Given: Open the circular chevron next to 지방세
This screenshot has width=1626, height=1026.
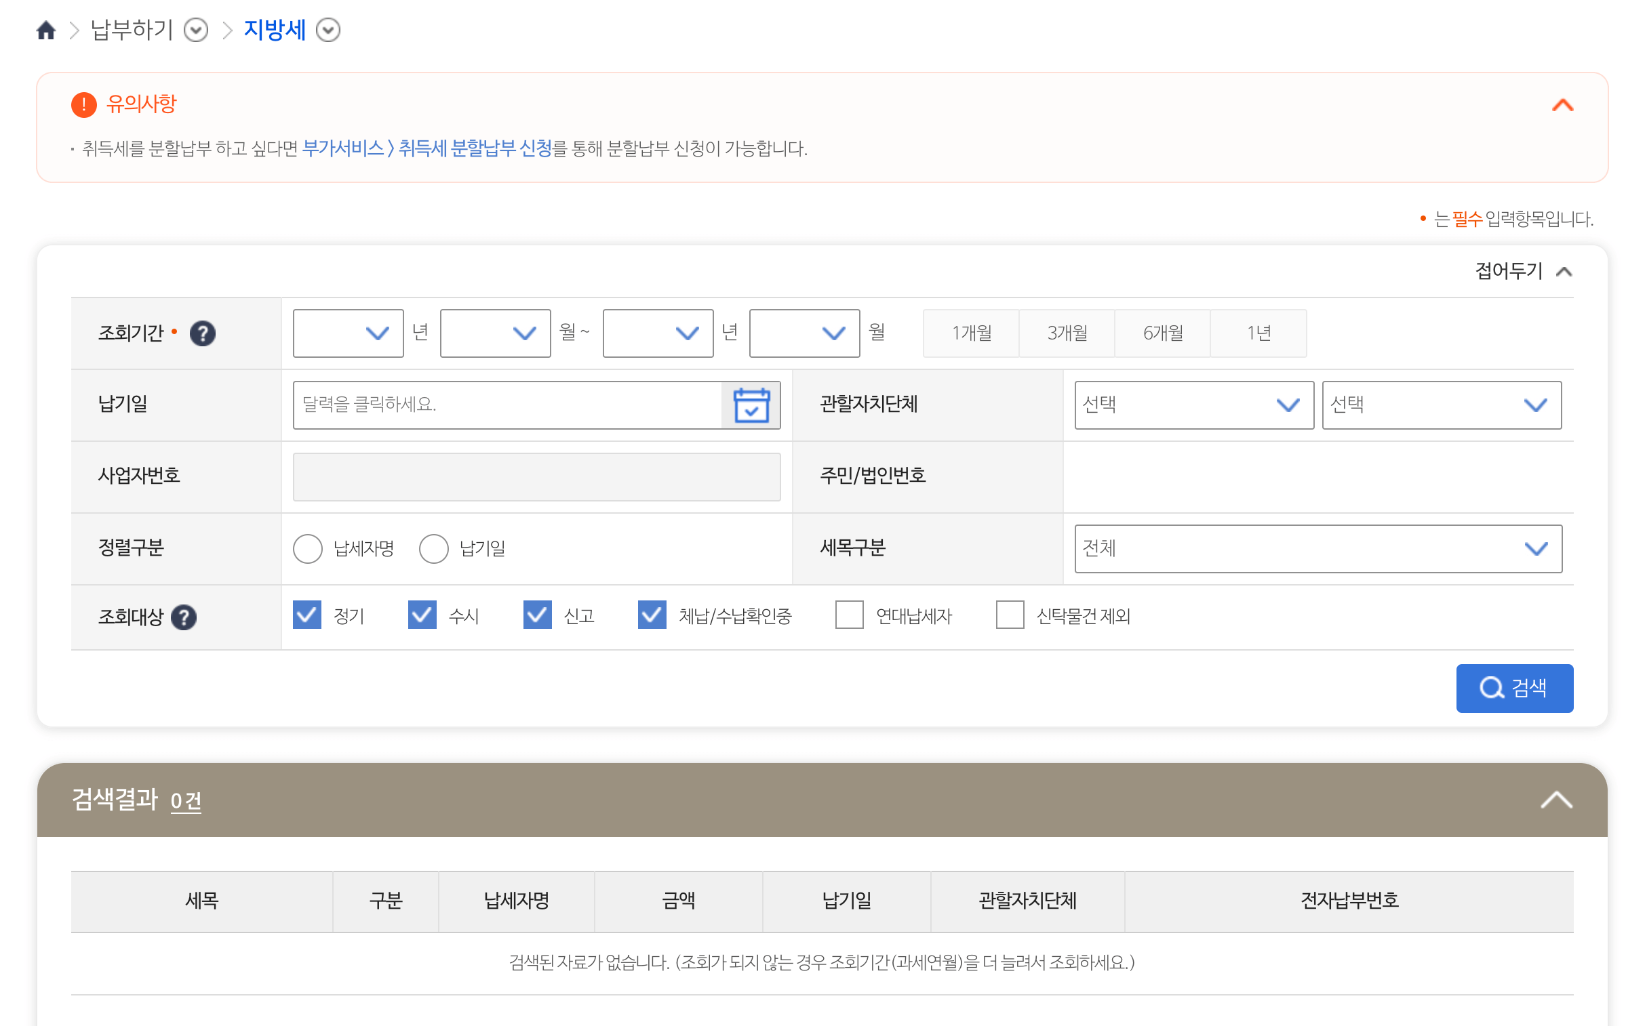Looking at the screenshot, I should coord(329,30).
